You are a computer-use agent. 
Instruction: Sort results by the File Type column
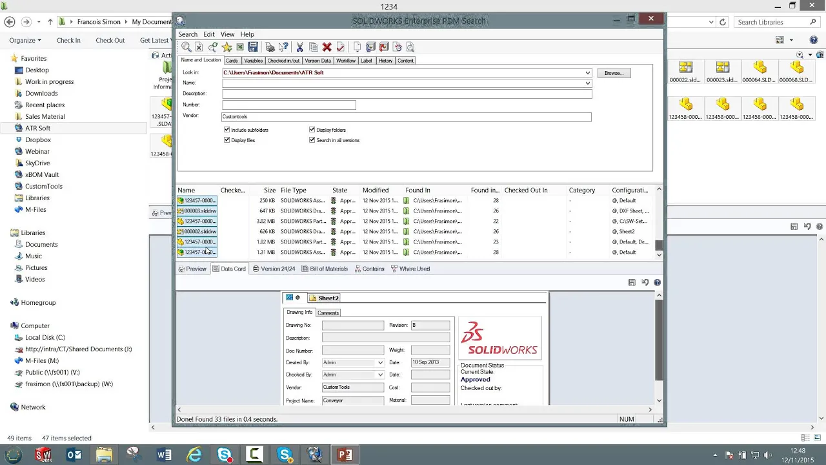[294, 191]
